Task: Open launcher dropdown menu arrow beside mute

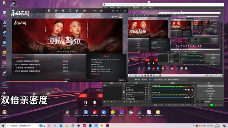Action: coord(117,11)
